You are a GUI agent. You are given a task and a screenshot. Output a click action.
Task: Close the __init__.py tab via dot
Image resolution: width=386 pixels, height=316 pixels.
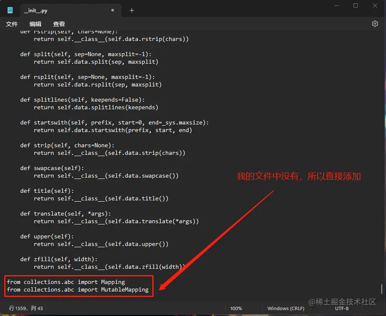coord(113,10)
